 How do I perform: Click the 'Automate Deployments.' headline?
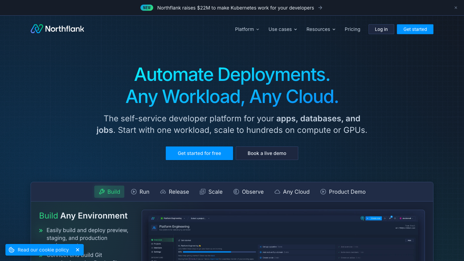click(x=232, y=74)
